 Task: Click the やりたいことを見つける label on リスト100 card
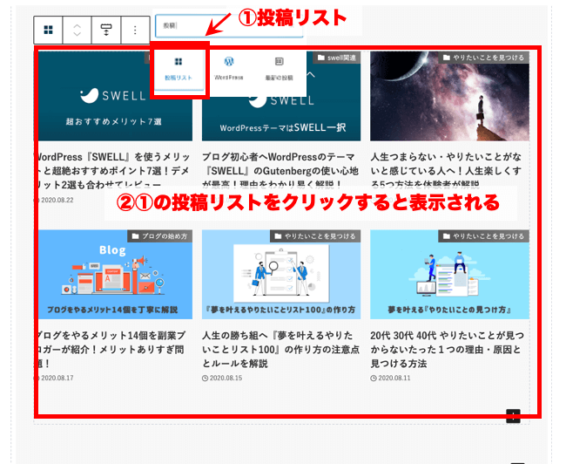point(315,236)
